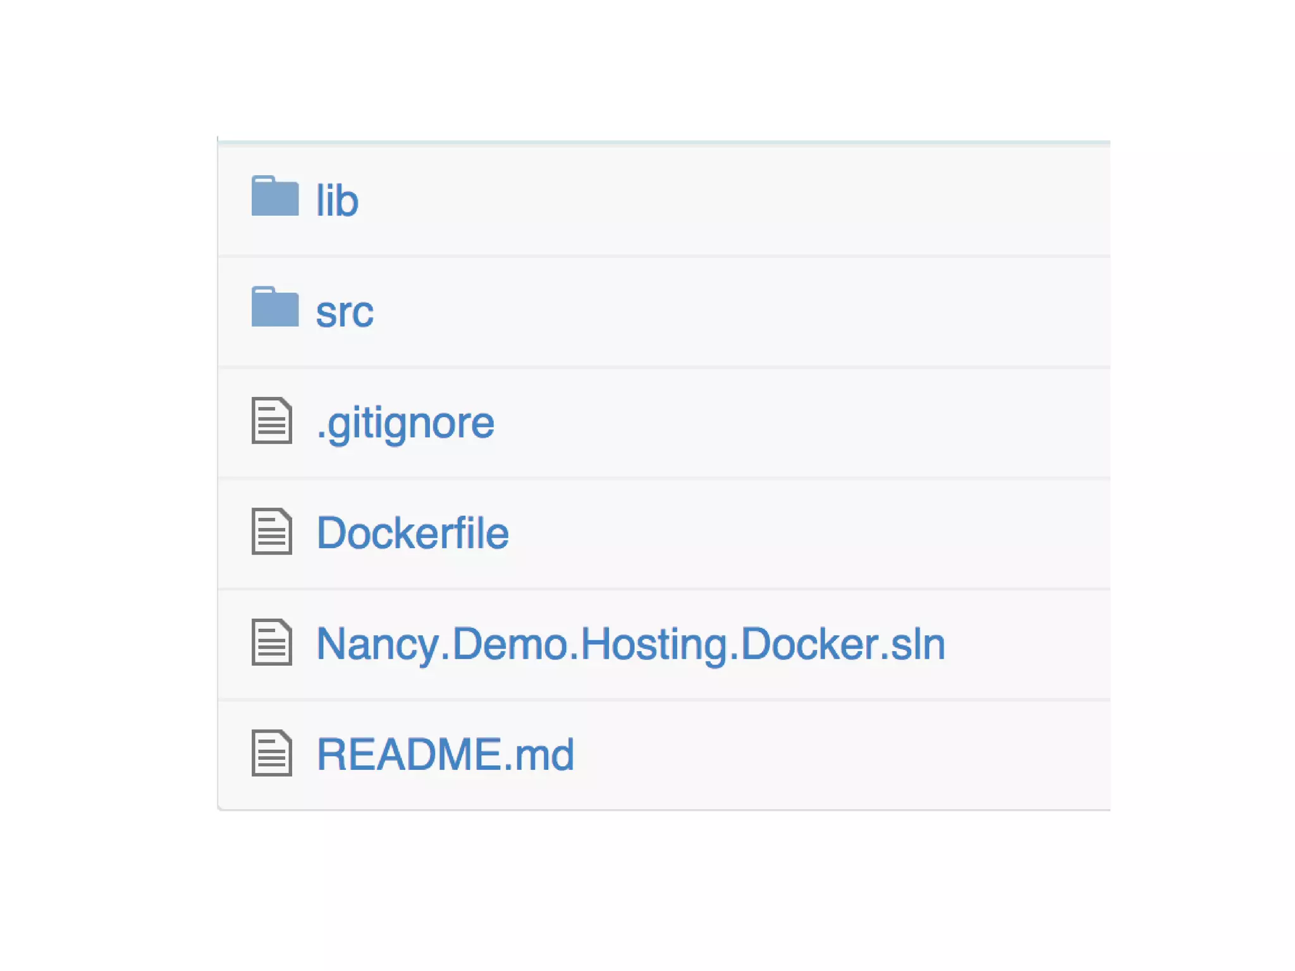
Task: Click the src folder icon
Action: click(274, 307)
